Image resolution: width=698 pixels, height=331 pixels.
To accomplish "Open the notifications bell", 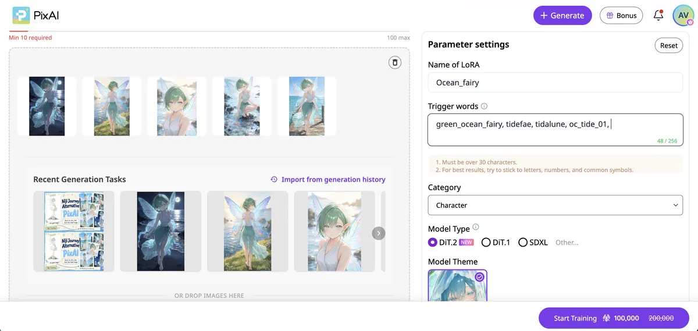I will coord(658,16).
